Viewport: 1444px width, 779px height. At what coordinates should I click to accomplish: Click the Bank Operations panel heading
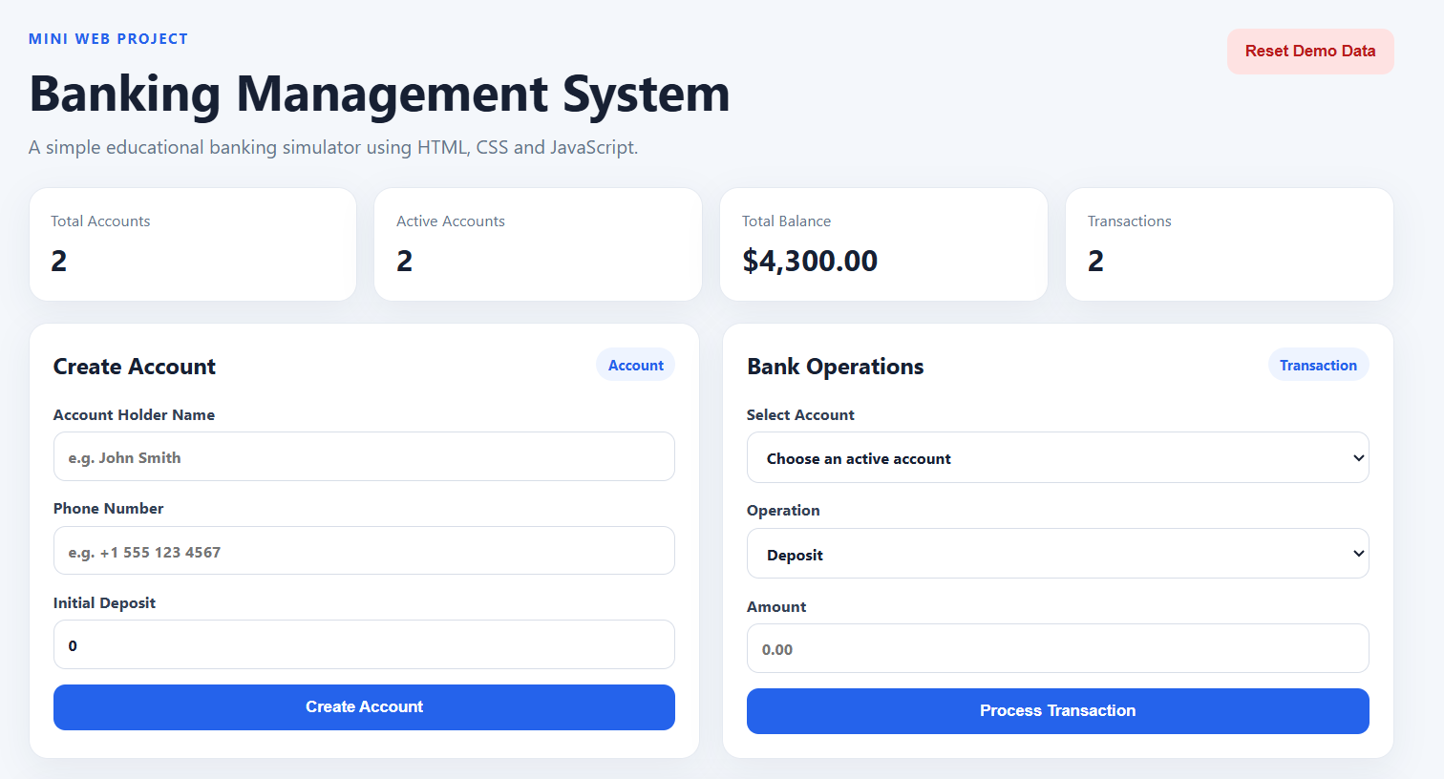pyautogui.click(x=836, y=367)
